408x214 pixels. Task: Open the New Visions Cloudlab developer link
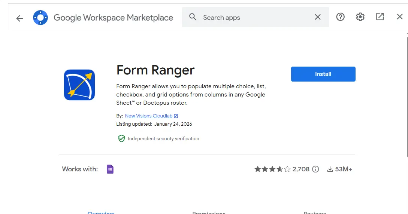click(x=149, y=116)
